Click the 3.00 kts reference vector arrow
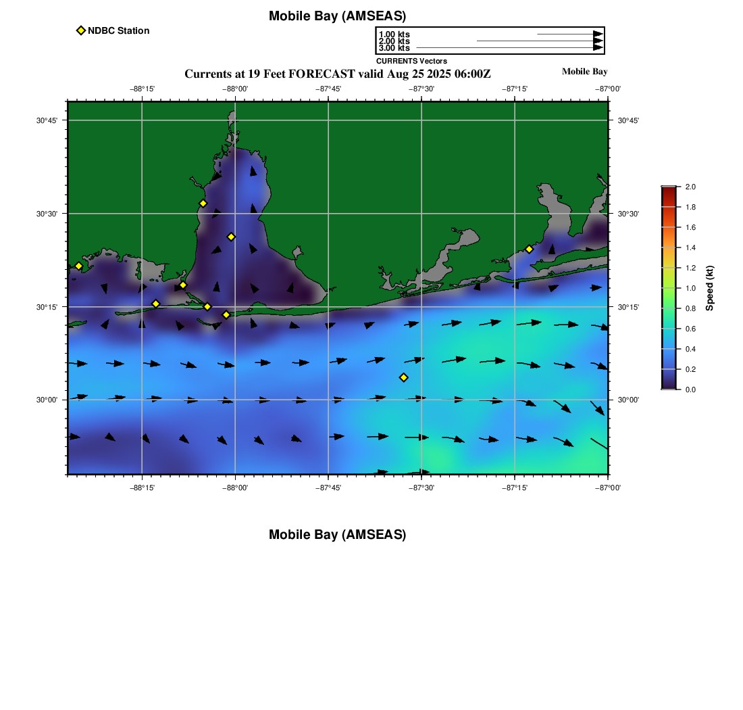The height and width of the screenshot is (710, 743). 509,47
